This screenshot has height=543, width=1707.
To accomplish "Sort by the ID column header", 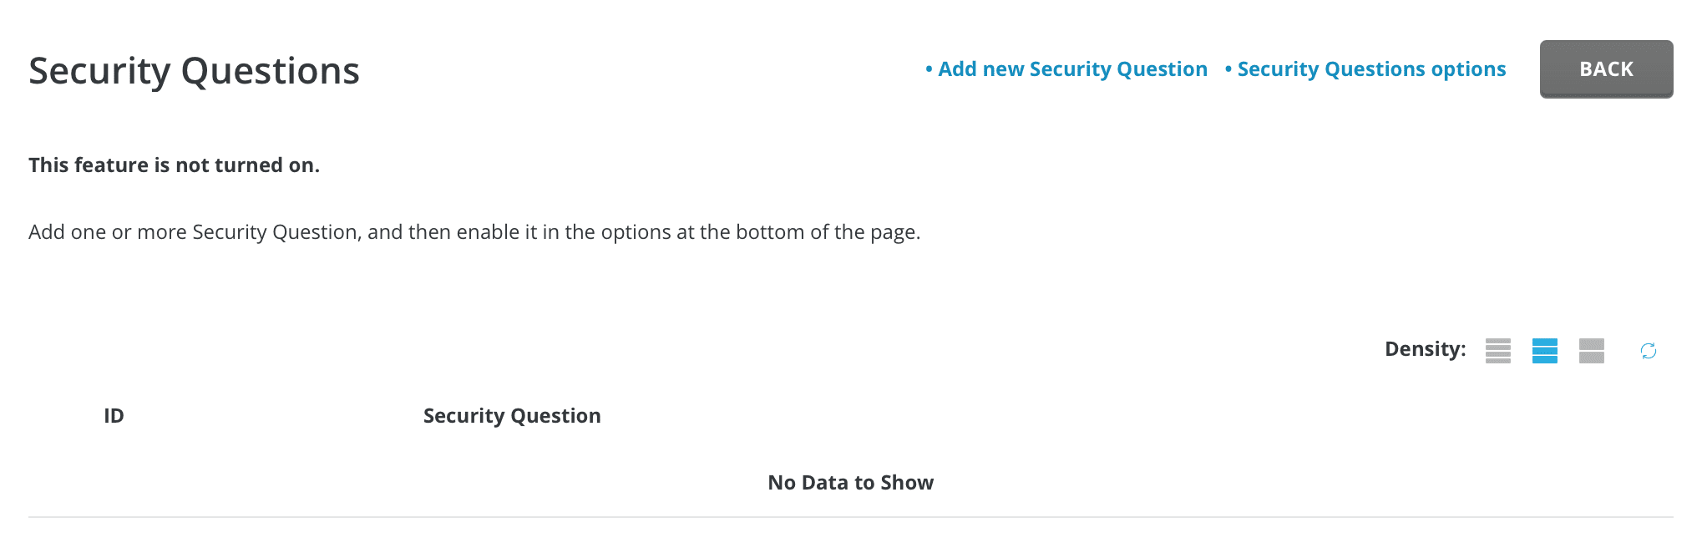I will [x=114, y=416].
